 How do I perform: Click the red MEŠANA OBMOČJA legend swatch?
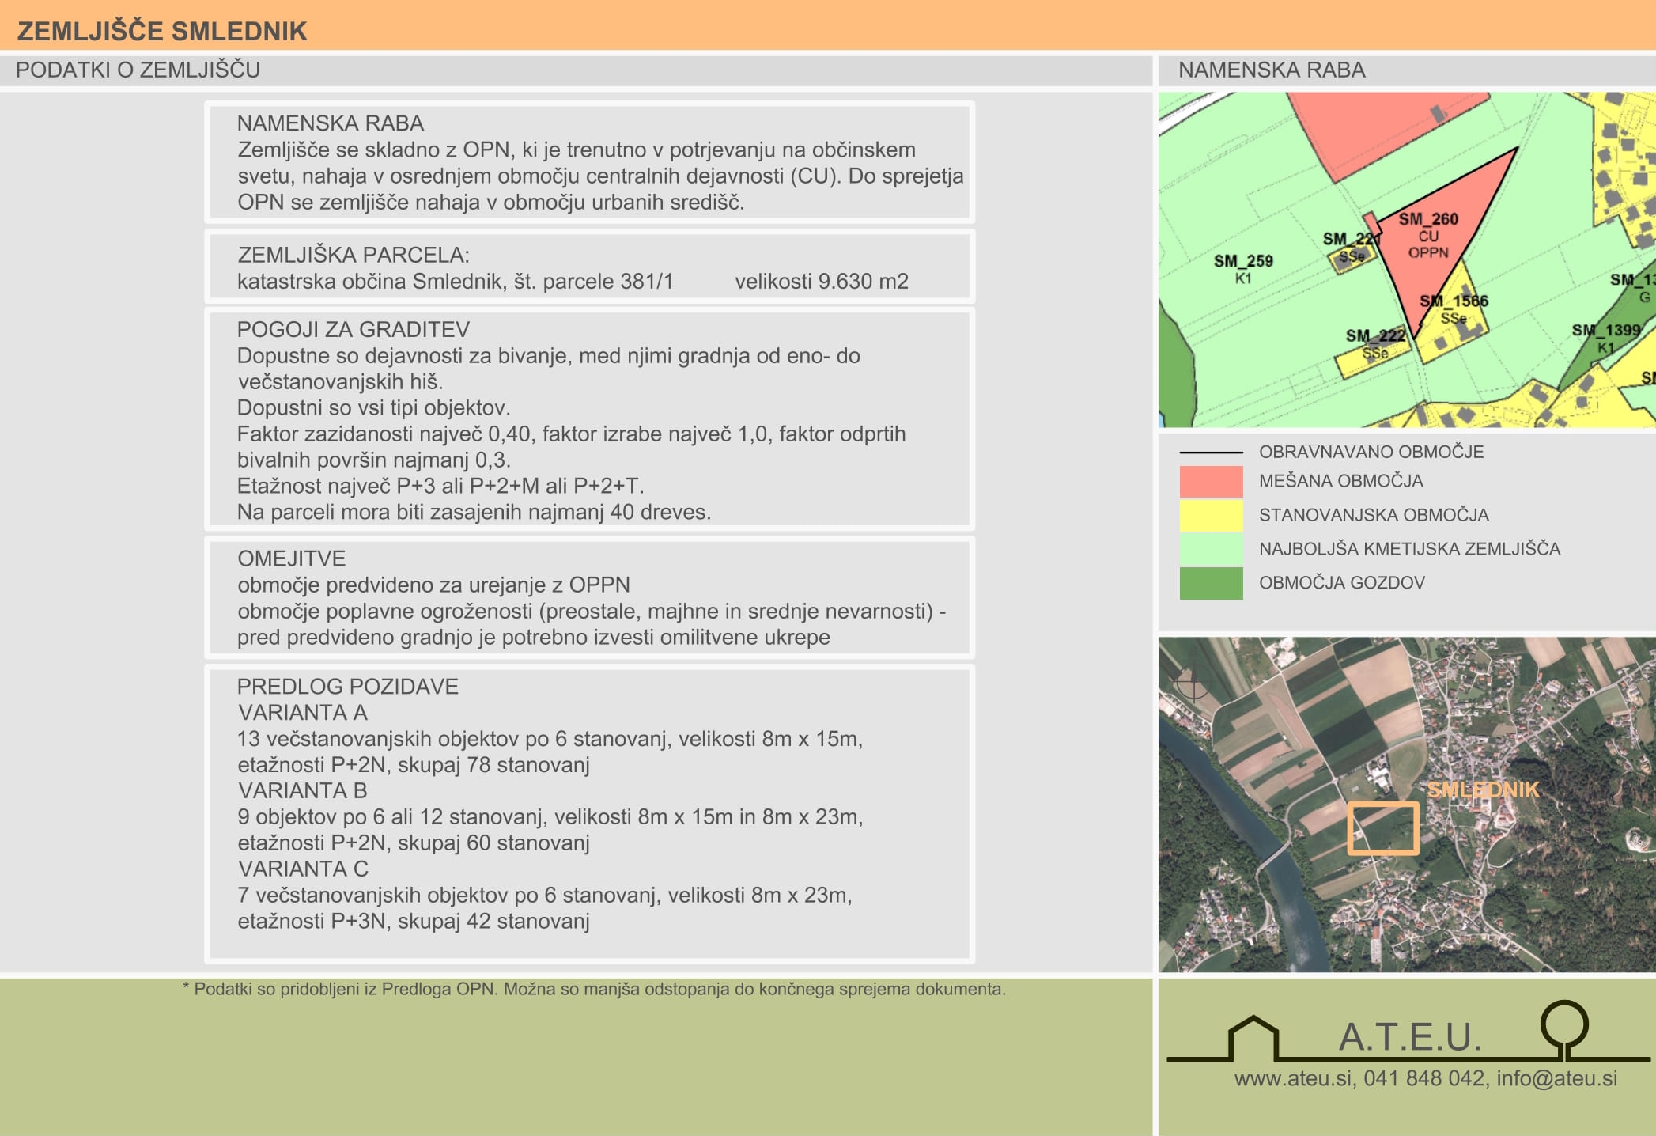coord(1211,482)
